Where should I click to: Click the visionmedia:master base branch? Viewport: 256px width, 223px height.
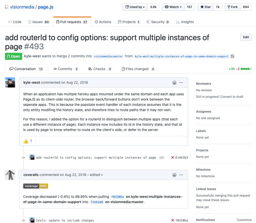click(x=108, y=56)
